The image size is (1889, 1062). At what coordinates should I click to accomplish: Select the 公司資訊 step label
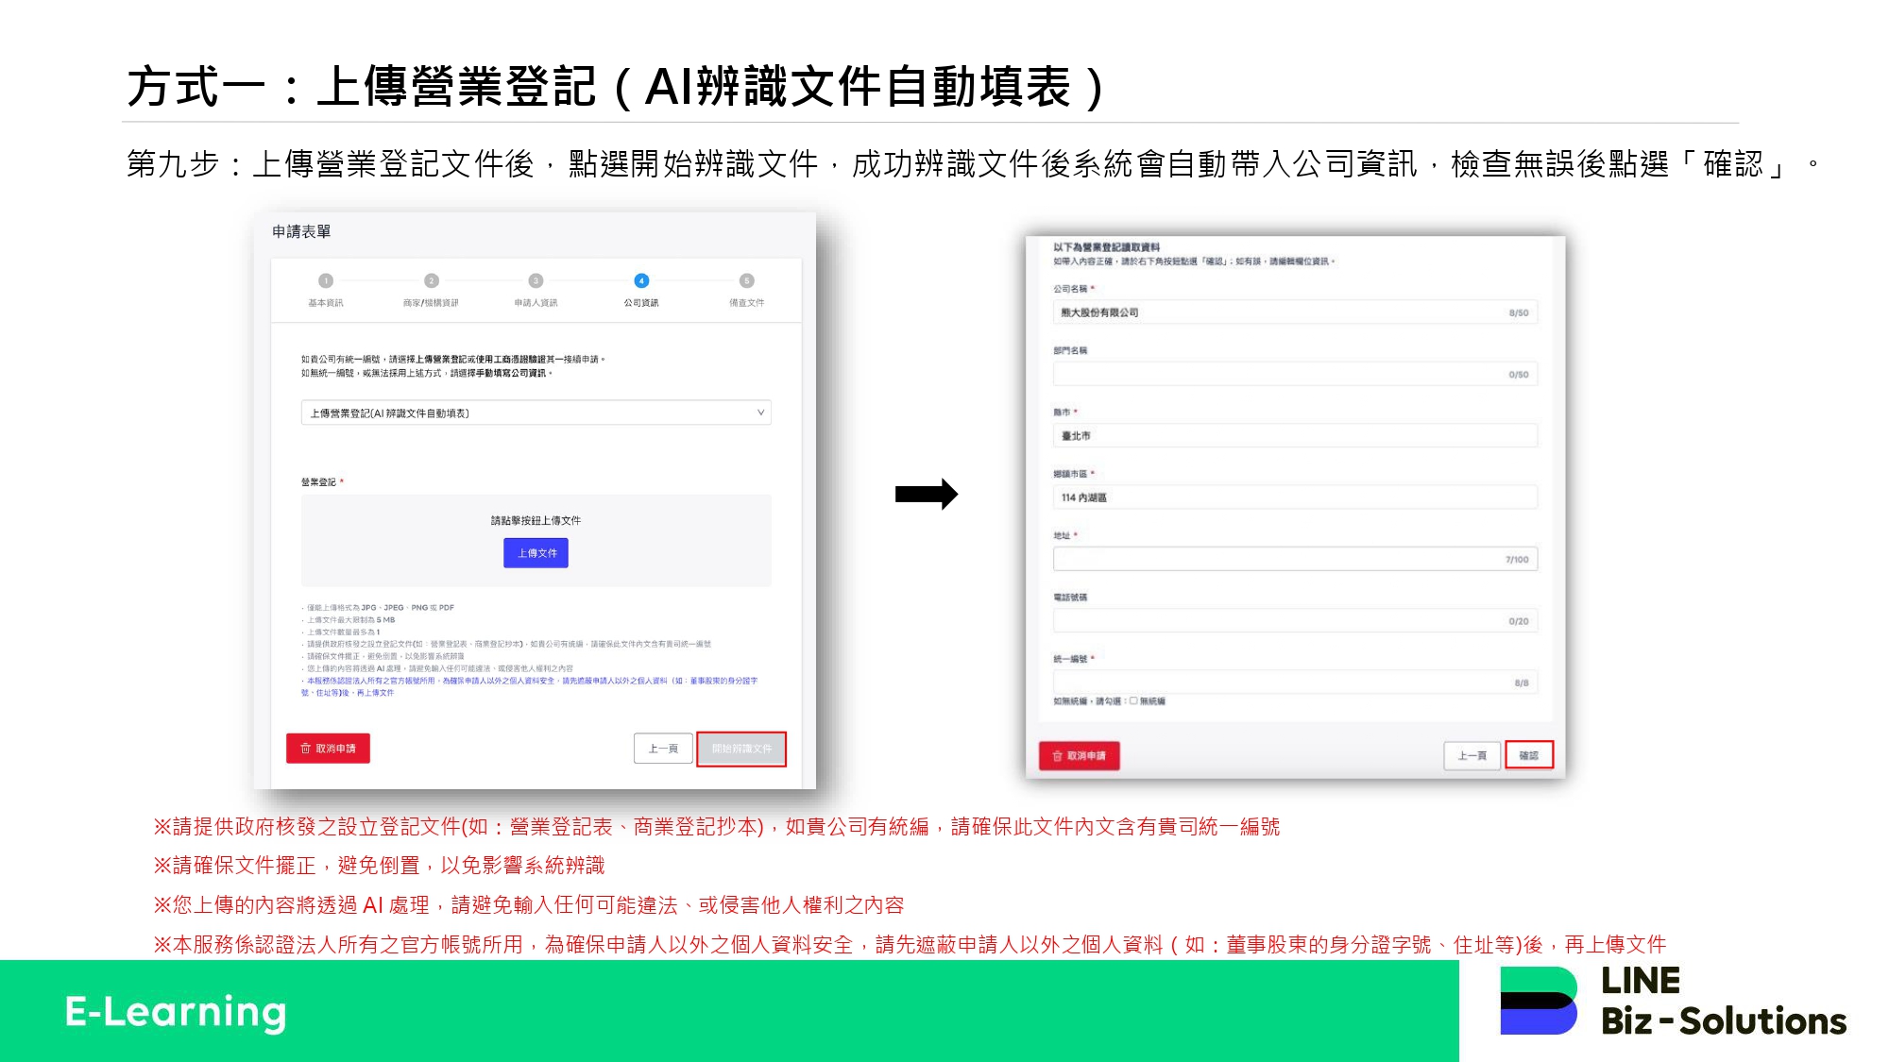[x=641, y=303]
